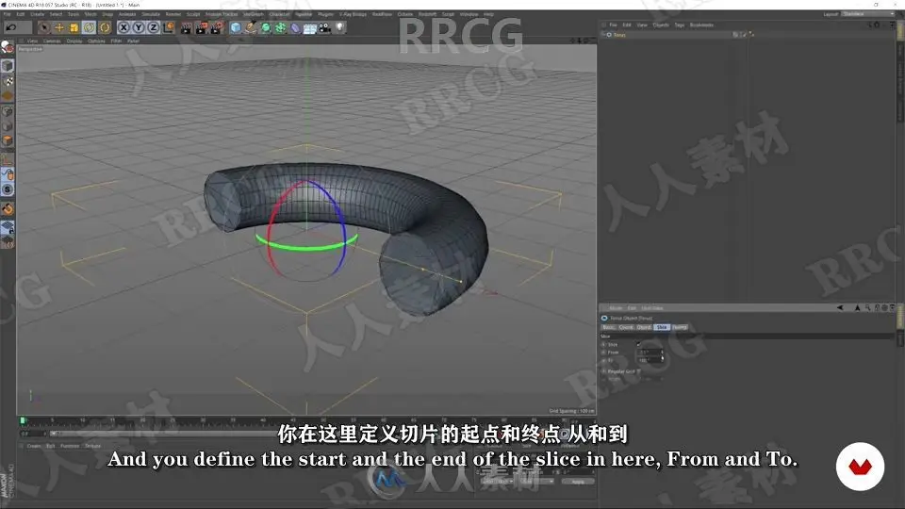This screenshot has width=905, height=509.
Task: Click the recent tools icon before X
Action: pos(105,27)
